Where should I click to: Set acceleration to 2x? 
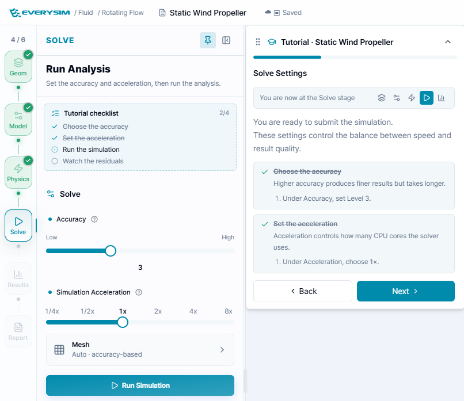pyautogui.click(x=158, y=311)
